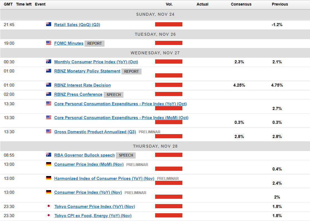Click the German flag beside Harmonized Index of Consumer Prices
310x221 pixels.
(x=49, y=178)
